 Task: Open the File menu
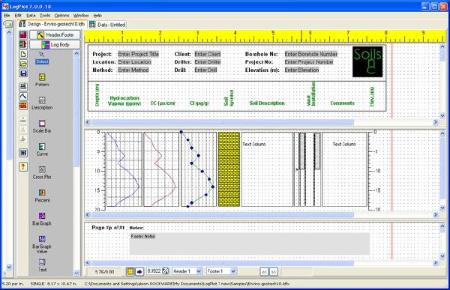pos(7,16)
